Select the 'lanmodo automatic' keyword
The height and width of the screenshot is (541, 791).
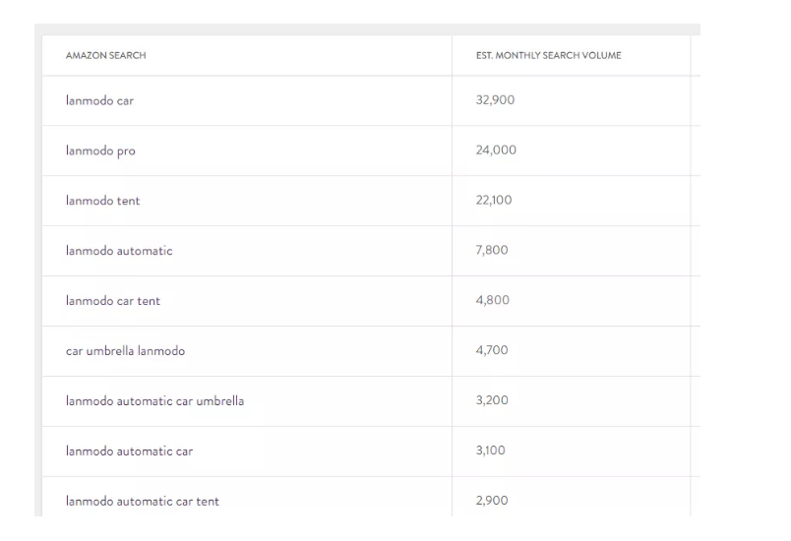[x=119, y=251]
